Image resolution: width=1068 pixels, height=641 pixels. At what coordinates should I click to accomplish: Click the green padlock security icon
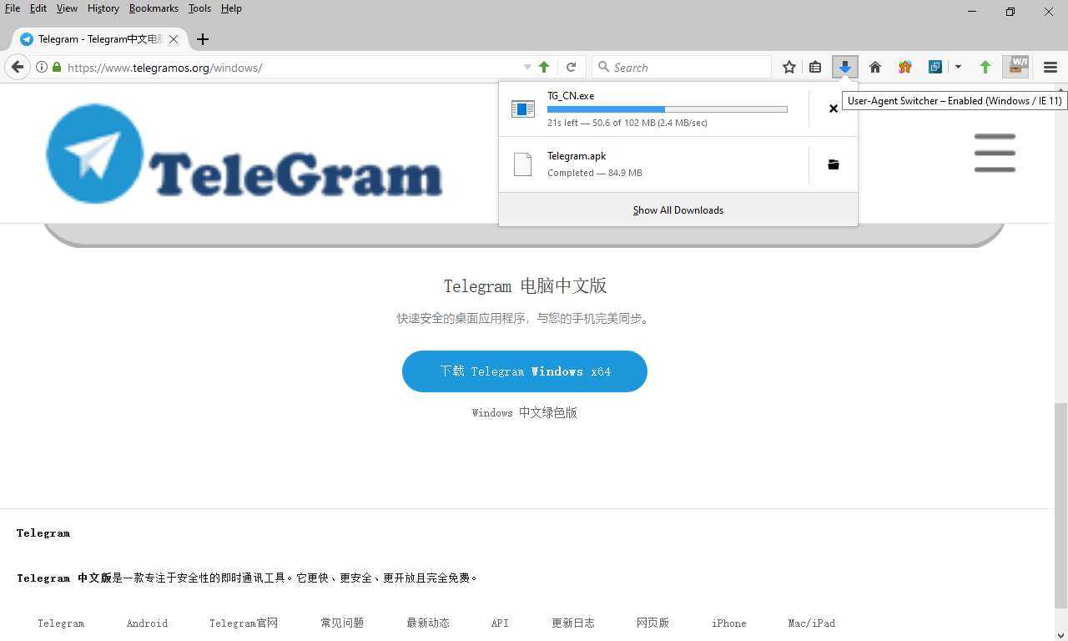(57, 68)
